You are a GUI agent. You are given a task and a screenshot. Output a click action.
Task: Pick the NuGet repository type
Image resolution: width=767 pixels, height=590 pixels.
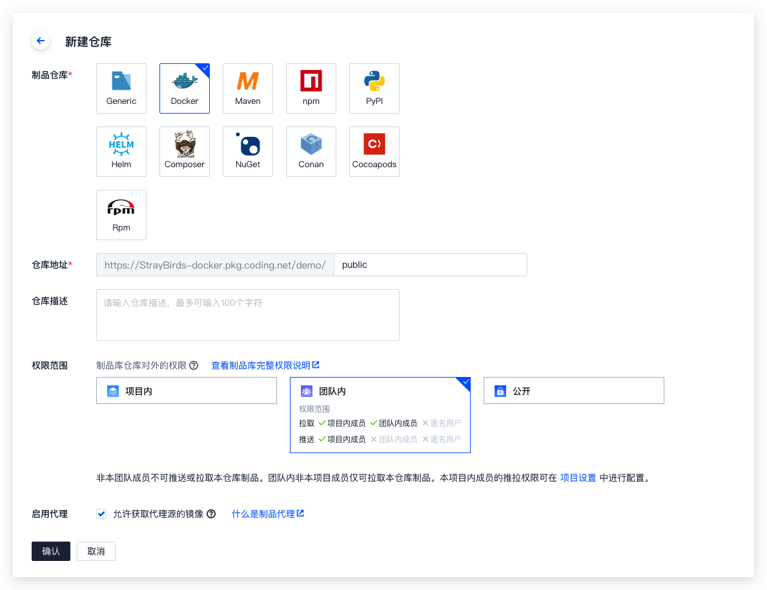pos(248,152)
